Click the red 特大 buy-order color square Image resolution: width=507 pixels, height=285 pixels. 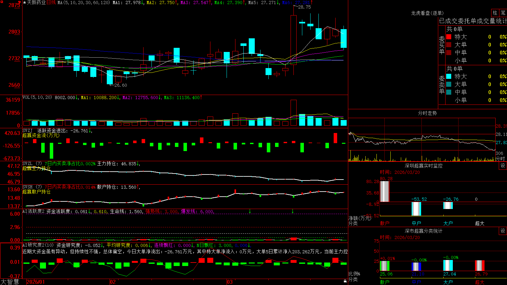(449, 37)
